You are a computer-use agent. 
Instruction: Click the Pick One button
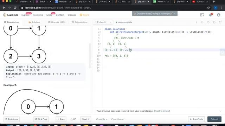(x=41, y=119)
